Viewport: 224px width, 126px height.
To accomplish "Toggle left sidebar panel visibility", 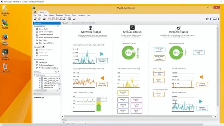I will [x=212, y=19].
